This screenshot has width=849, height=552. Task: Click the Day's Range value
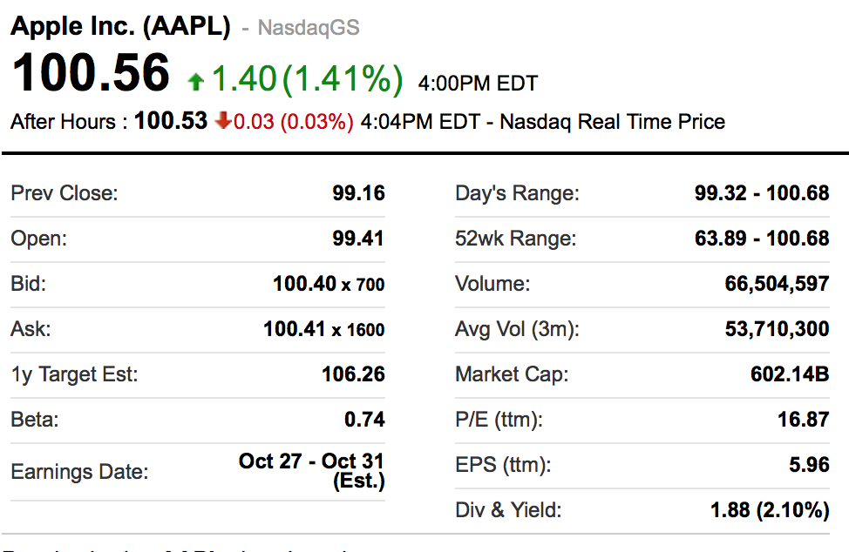point(762,193)
